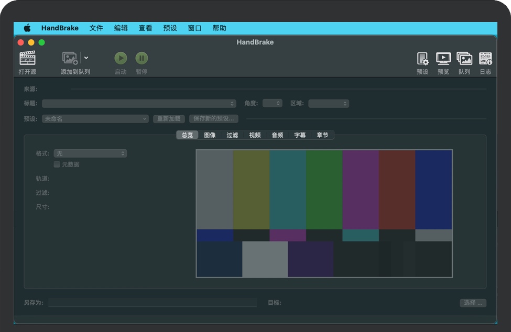Open the 预览 window icon
511x332 pixels.
click(443, 59)
